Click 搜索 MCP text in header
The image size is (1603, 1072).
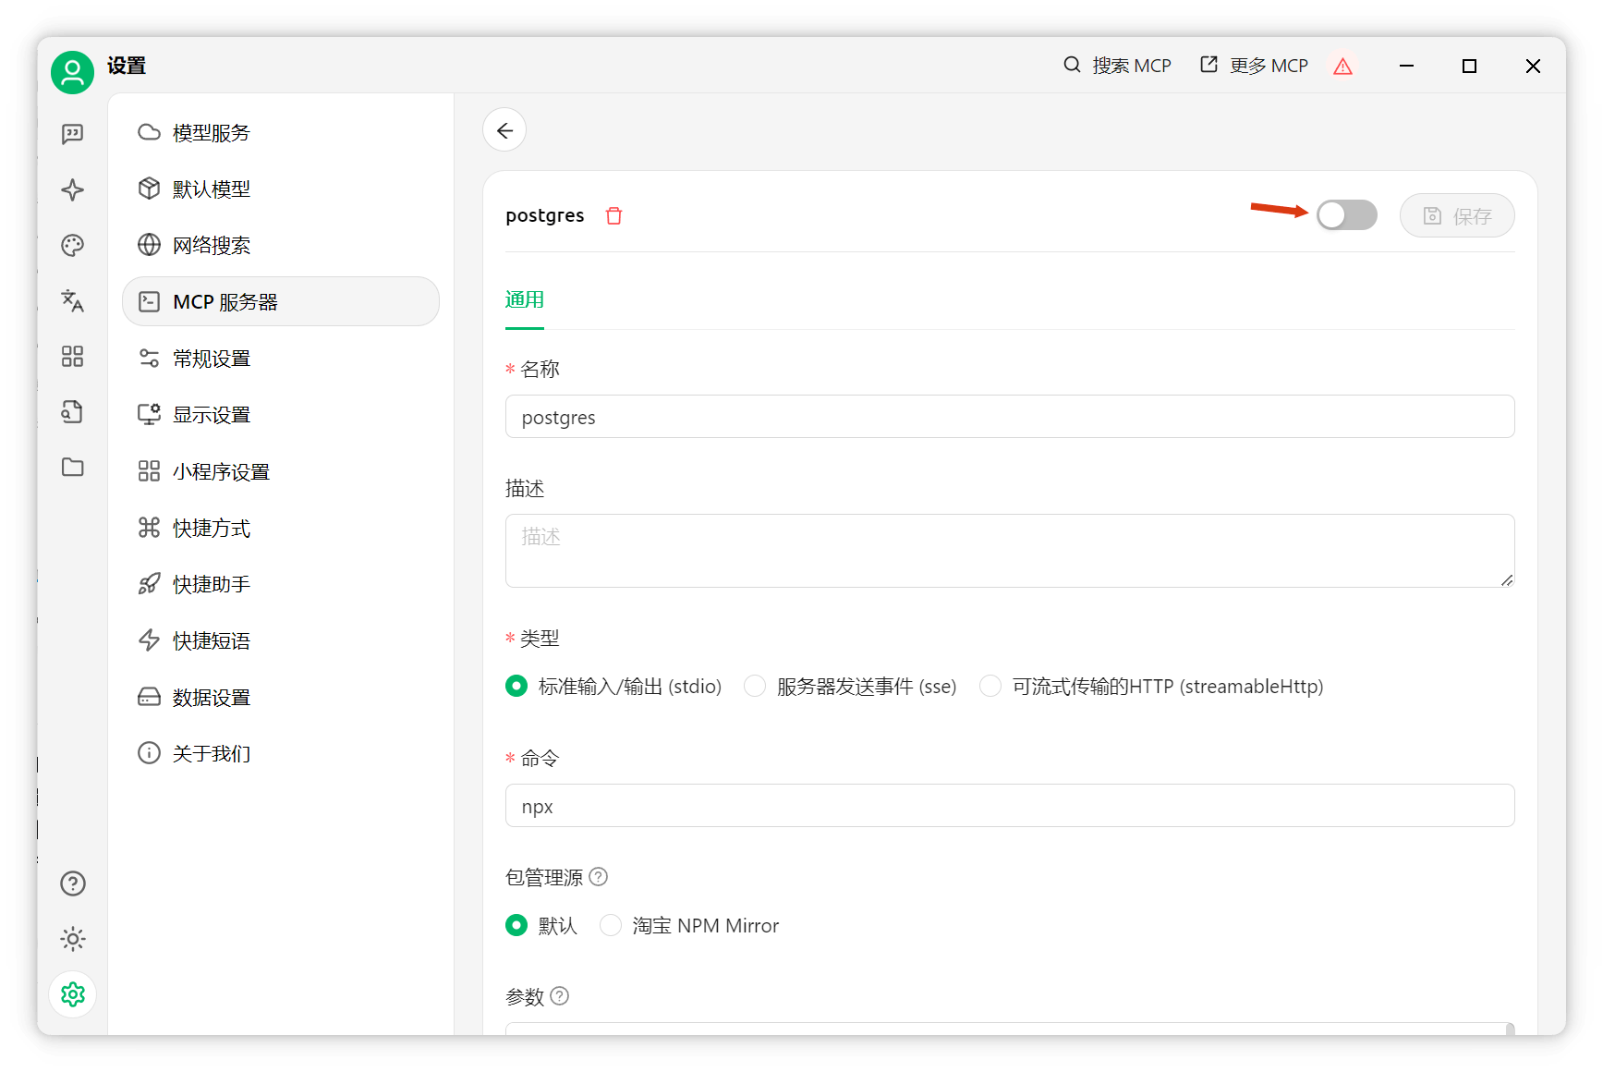click(1132, 66)
